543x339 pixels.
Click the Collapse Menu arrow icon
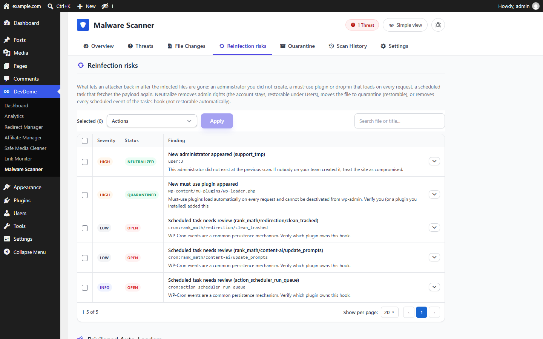pyautogui.click(x=7, y=252)
